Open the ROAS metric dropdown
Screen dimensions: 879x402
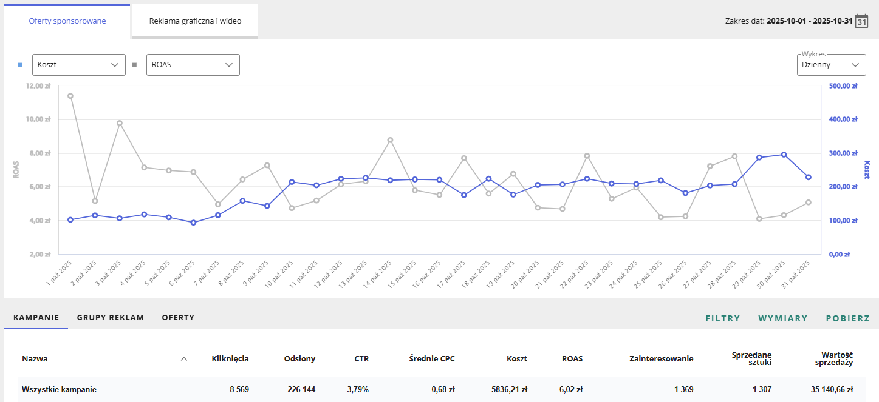[193, 65]
